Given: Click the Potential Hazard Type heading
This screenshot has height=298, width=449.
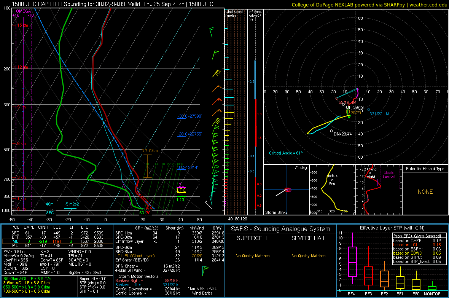Looking at the screenshot, I should click(425, 169).
